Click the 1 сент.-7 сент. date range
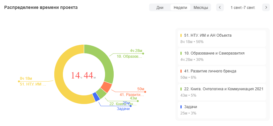 point(243,8)
